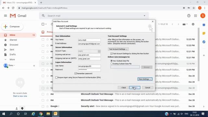Viewport: 208px width, 117px height.
Task: Select New Outlook Data File option
Action: pos(111,61)
